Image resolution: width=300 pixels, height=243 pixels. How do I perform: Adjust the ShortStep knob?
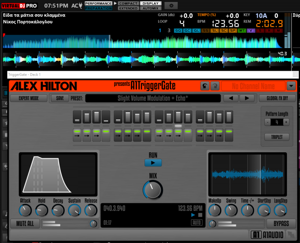pyautogui.click(x=264, y=210)
